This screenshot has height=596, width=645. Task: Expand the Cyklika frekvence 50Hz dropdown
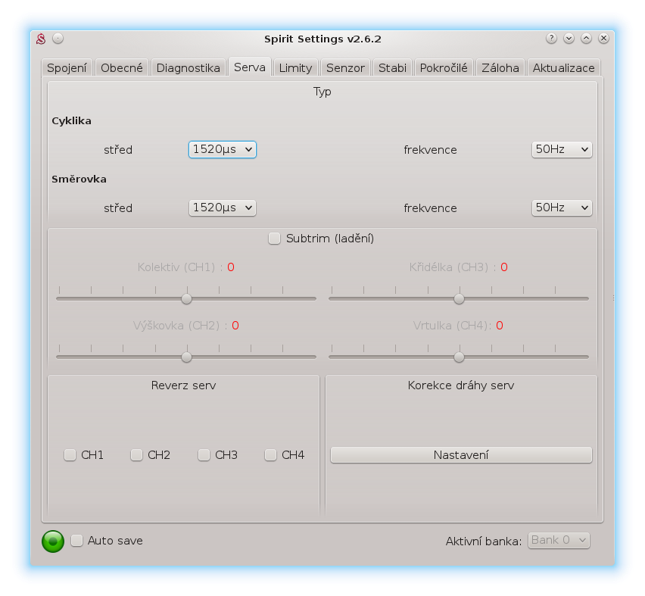click(561, 150)
